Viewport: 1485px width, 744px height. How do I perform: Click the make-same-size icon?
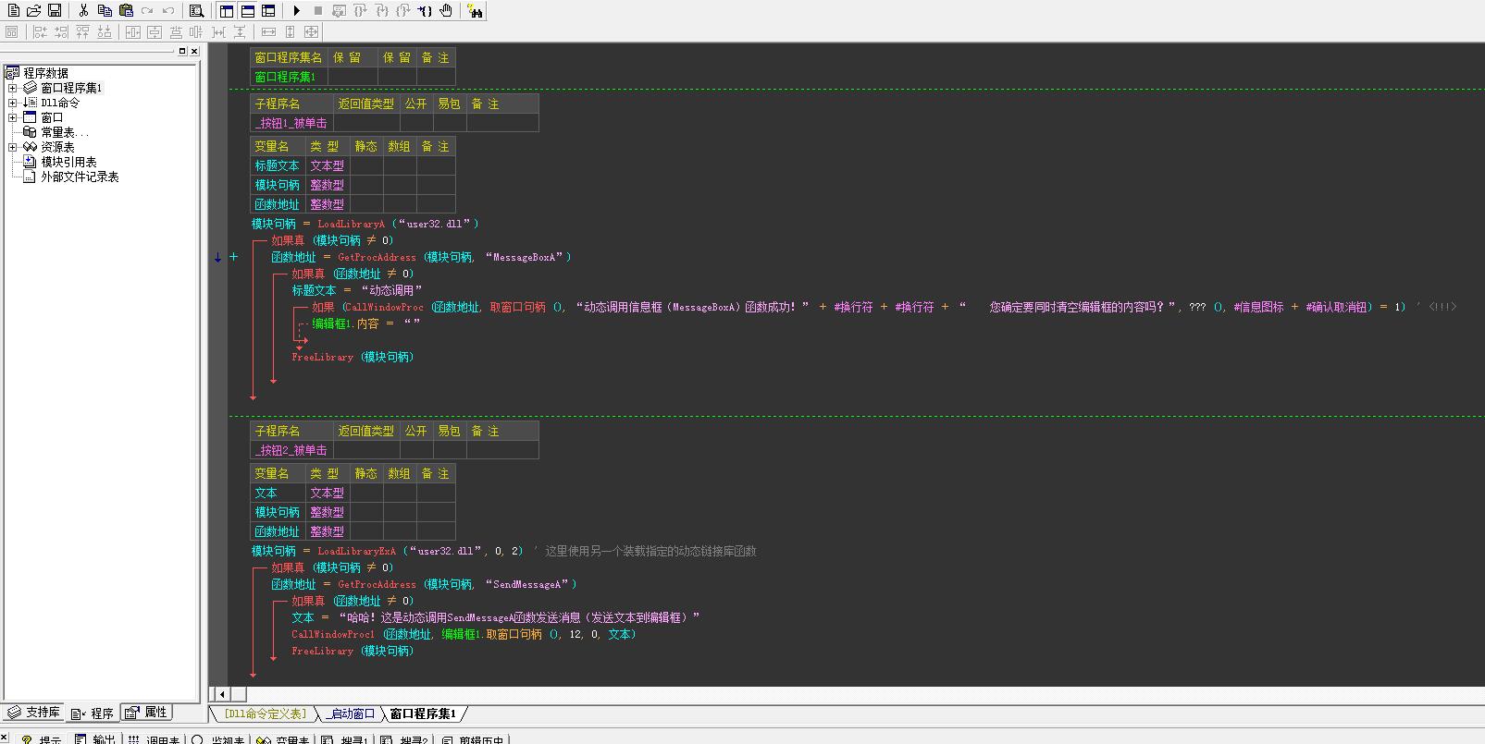(311, 31)
